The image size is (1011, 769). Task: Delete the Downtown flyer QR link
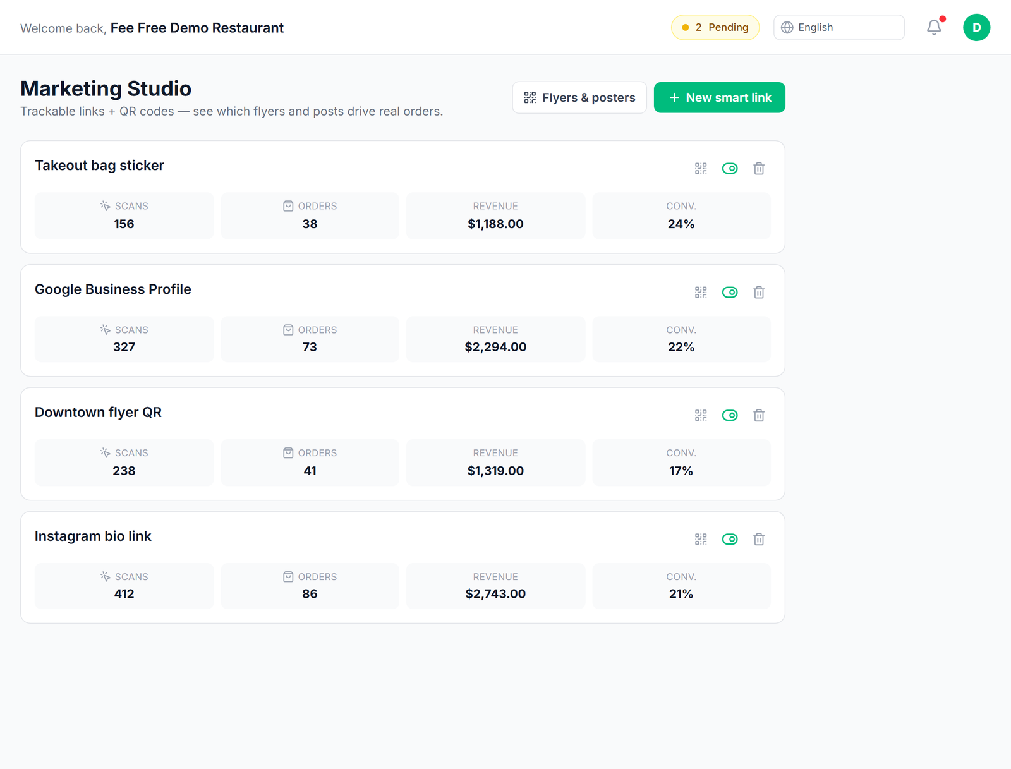759,415
